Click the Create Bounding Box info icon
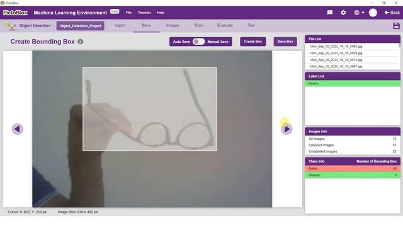The height and width of the screenshot is (227, 403). pos(81,42)
